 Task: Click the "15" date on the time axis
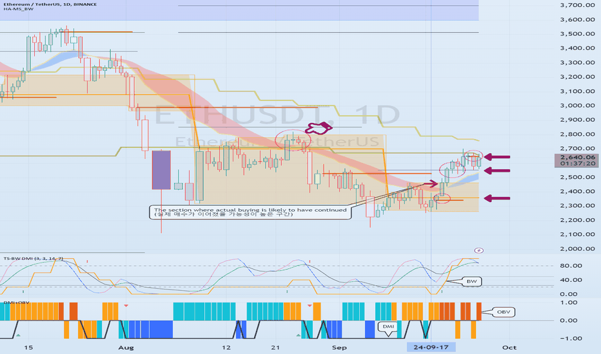(x=28, y=348)
